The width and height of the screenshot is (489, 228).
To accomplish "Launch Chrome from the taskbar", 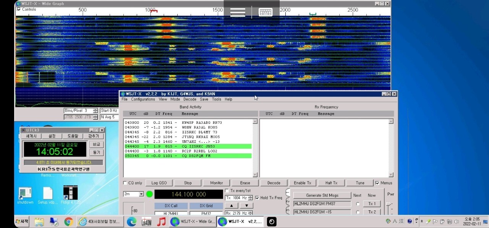I will 69,222.
